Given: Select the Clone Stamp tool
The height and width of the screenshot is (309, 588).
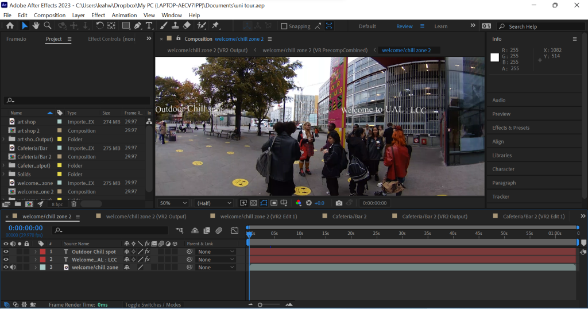Looking at the screenshot, I should point(175,25).
